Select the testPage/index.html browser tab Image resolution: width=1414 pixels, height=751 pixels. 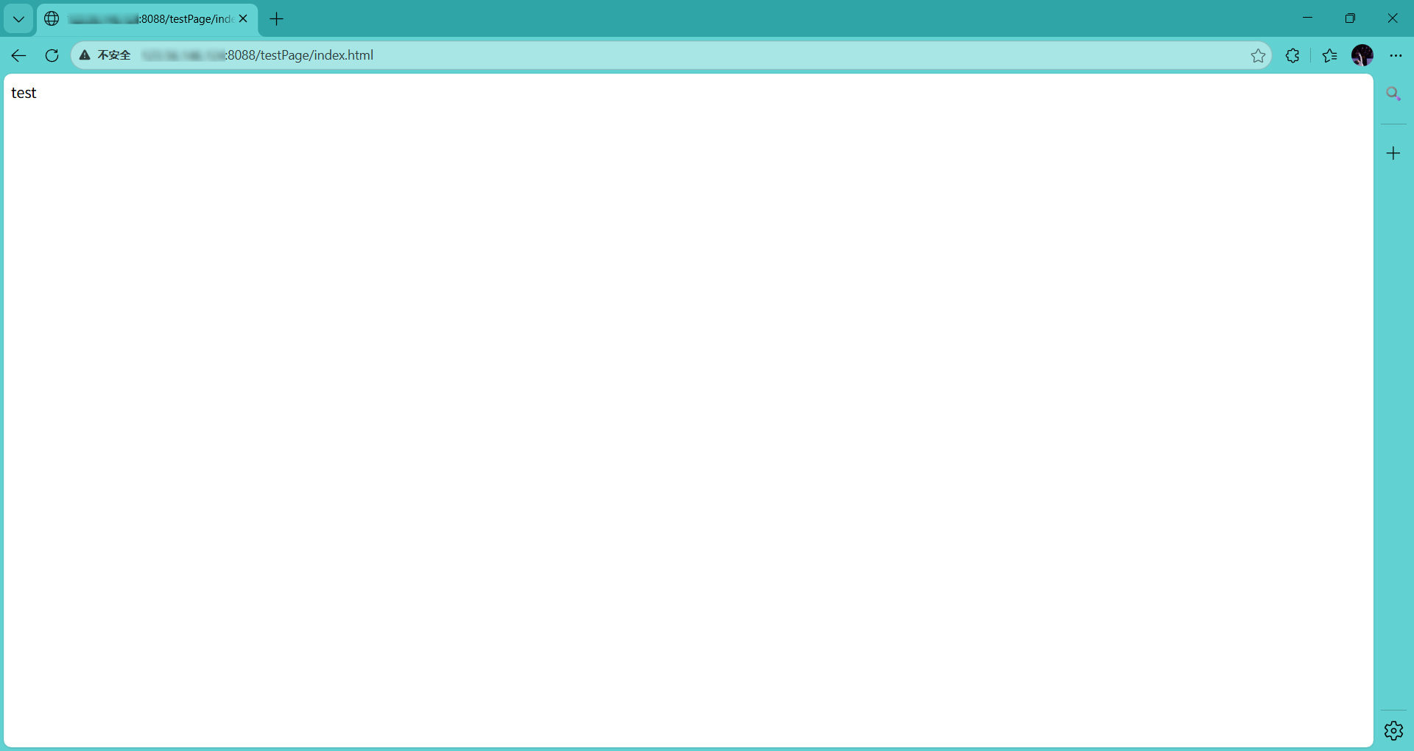pyautogui.click(x=147, y=19)
